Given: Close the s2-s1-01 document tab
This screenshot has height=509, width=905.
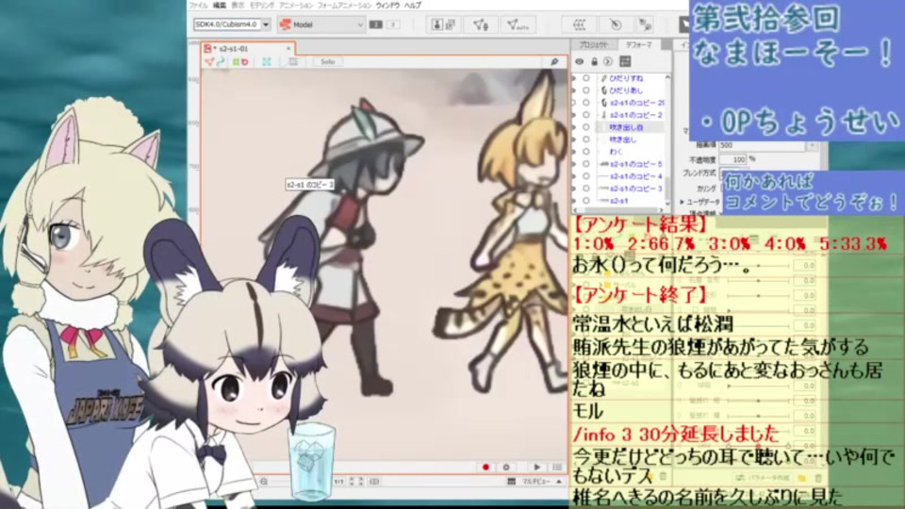Looking at the screenshot, I should pos(288,49).
